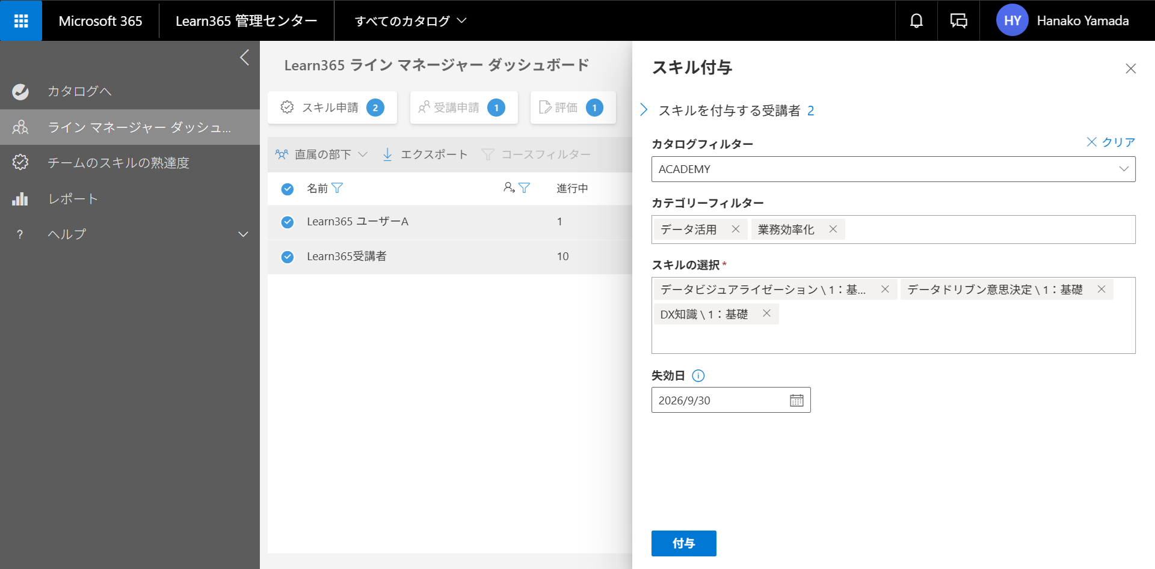Expand スキルを付与する受講者 section
Image resolution: width=1155 pixels, height=569 pixels.
[644, 109]
